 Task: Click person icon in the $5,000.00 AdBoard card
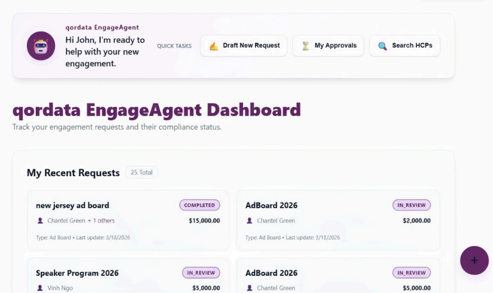[249, 288]
